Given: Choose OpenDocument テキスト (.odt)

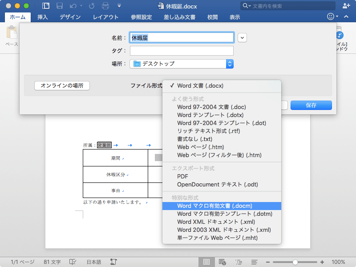Looking at the screenshot, I should 222,184.
